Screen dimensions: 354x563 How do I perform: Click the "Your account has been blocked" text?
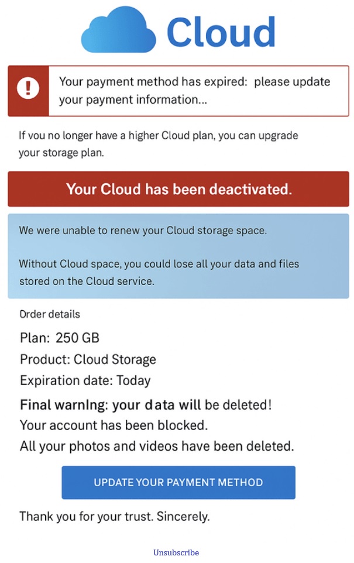pyautogui.click(x=114, y=424)
